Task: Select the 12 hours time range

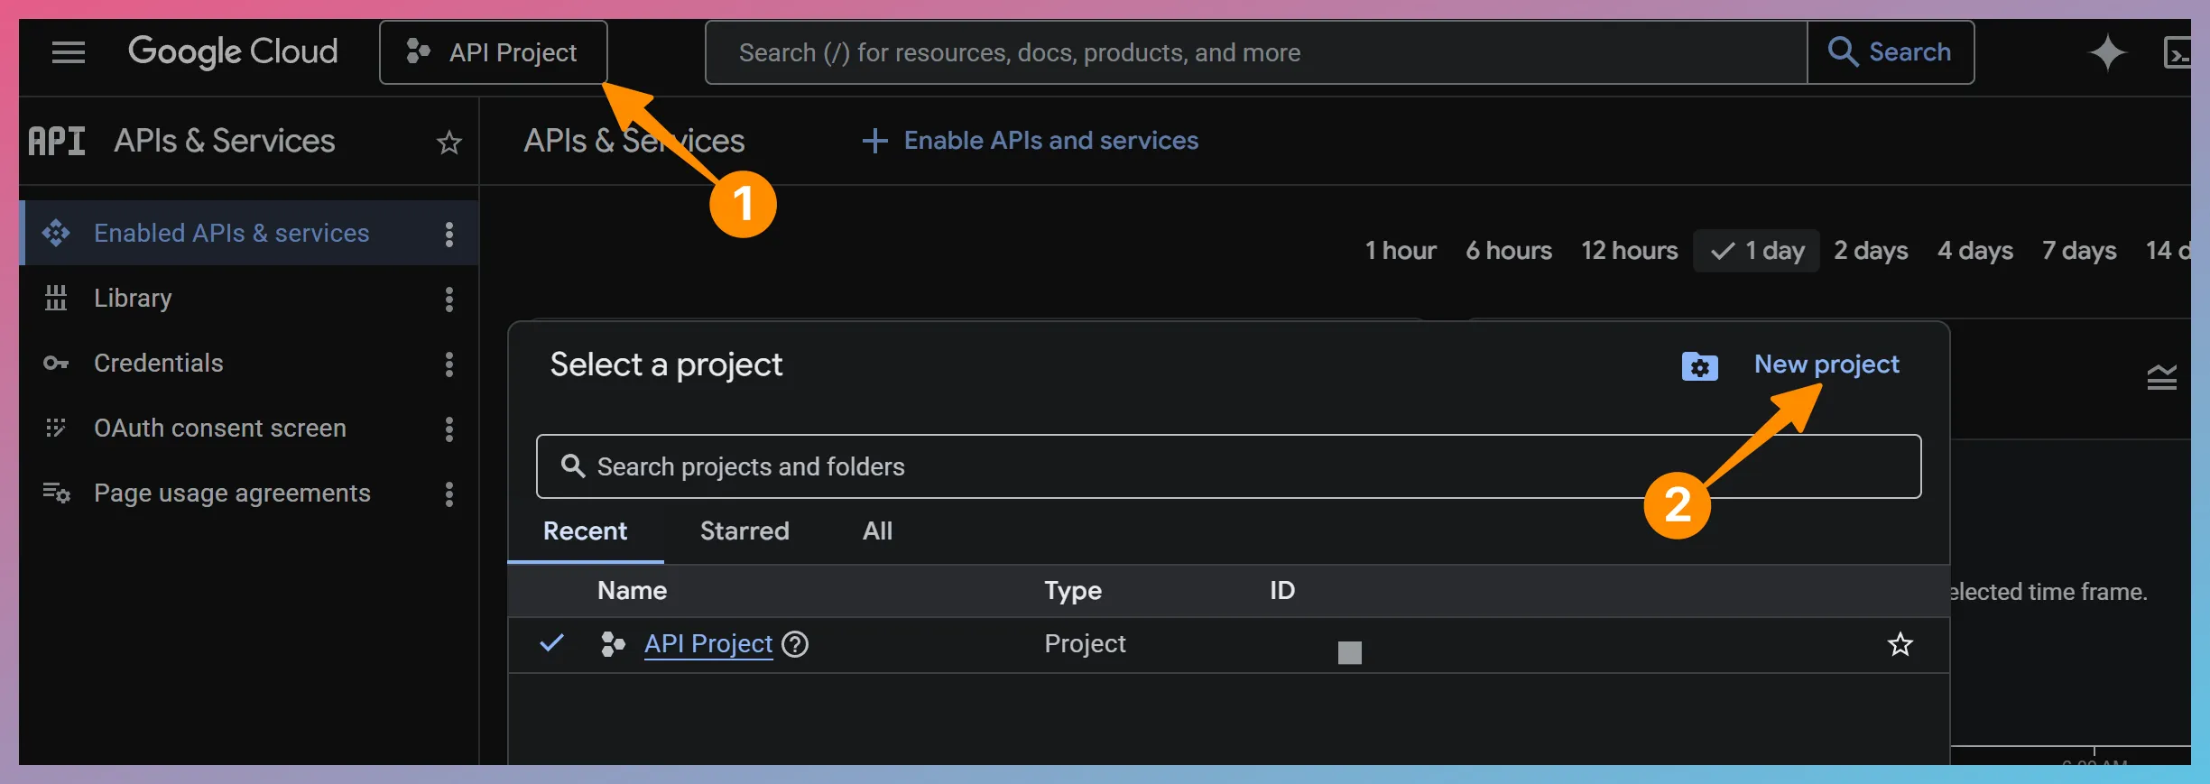Action: tap(1629, 250)
